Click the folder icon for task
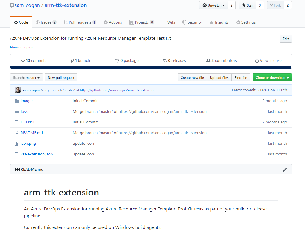 (17, 112)
